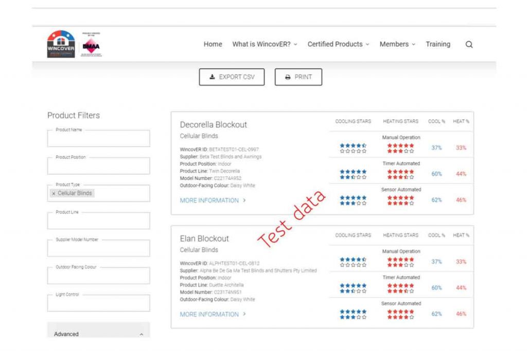Remove the Cellular Blinds filter tag
This screenshot has height=351, width=527.
click(x=54, y=193)
